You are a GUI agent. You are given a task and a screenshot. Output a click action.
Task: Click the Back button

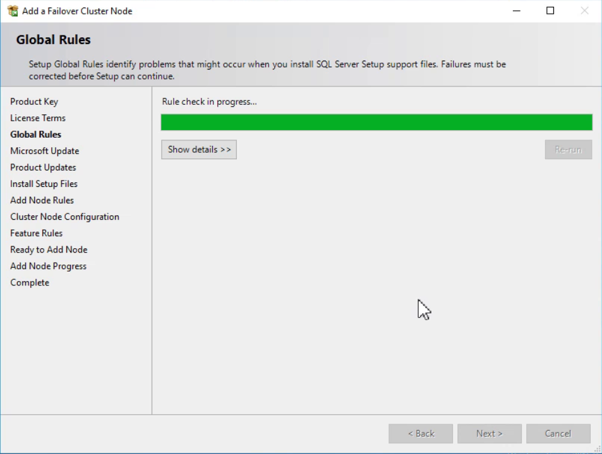click(x=421, y=434)
